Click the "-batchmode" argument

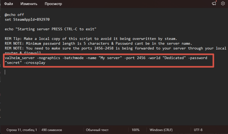[73, 58]
